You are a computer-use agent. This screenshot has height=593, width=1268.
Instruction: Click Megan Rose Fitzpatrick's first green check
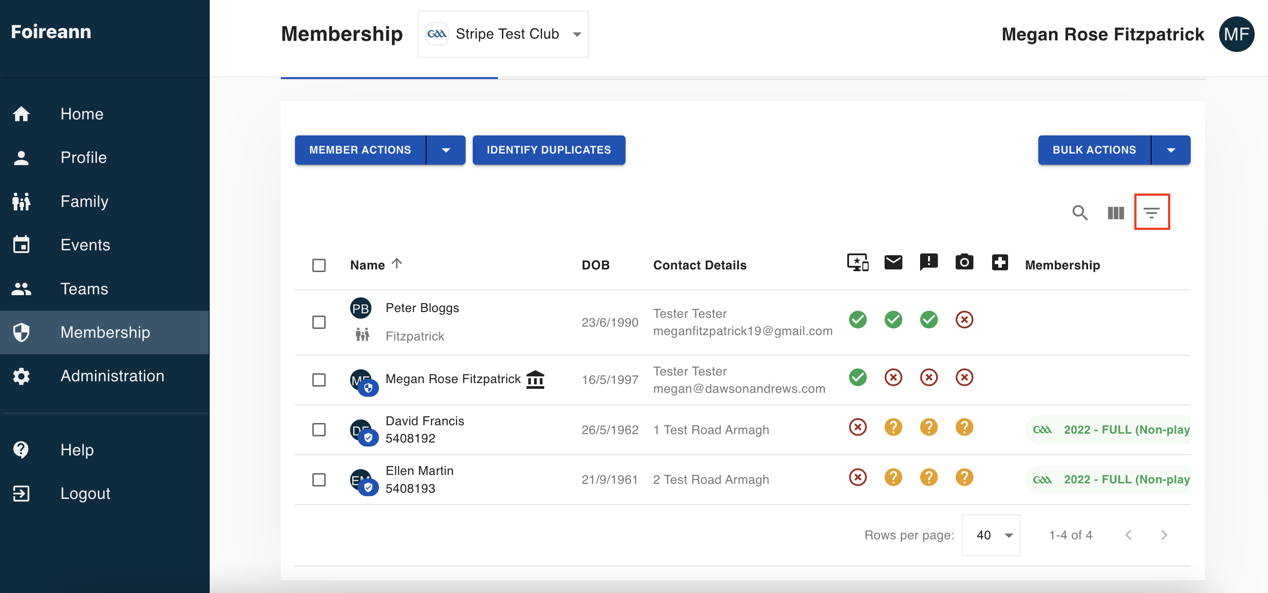coord(857,377)
